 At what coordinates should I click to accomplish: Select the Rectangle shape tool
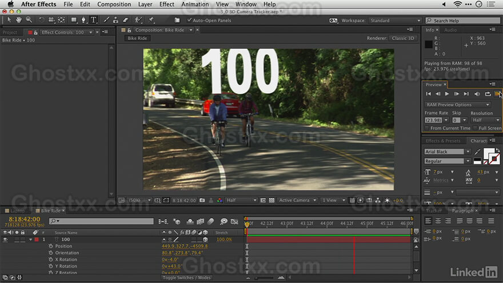74,20
